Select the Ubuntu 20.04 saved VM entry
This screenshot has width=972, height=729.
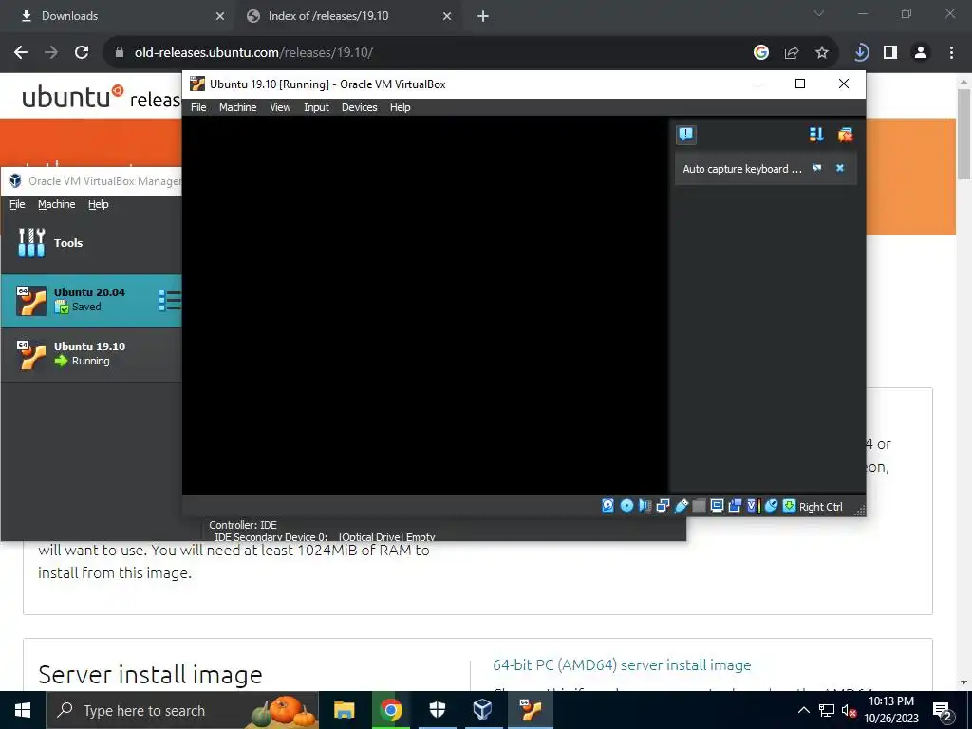(x=91, y=301)
